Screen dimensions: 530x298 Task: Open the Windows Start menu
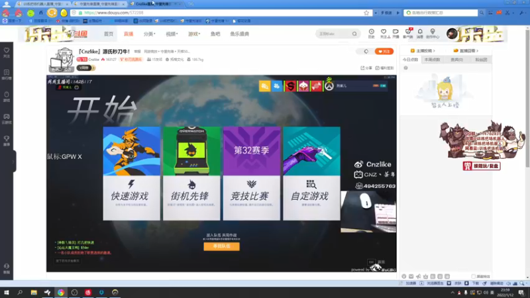coord(7,292)
